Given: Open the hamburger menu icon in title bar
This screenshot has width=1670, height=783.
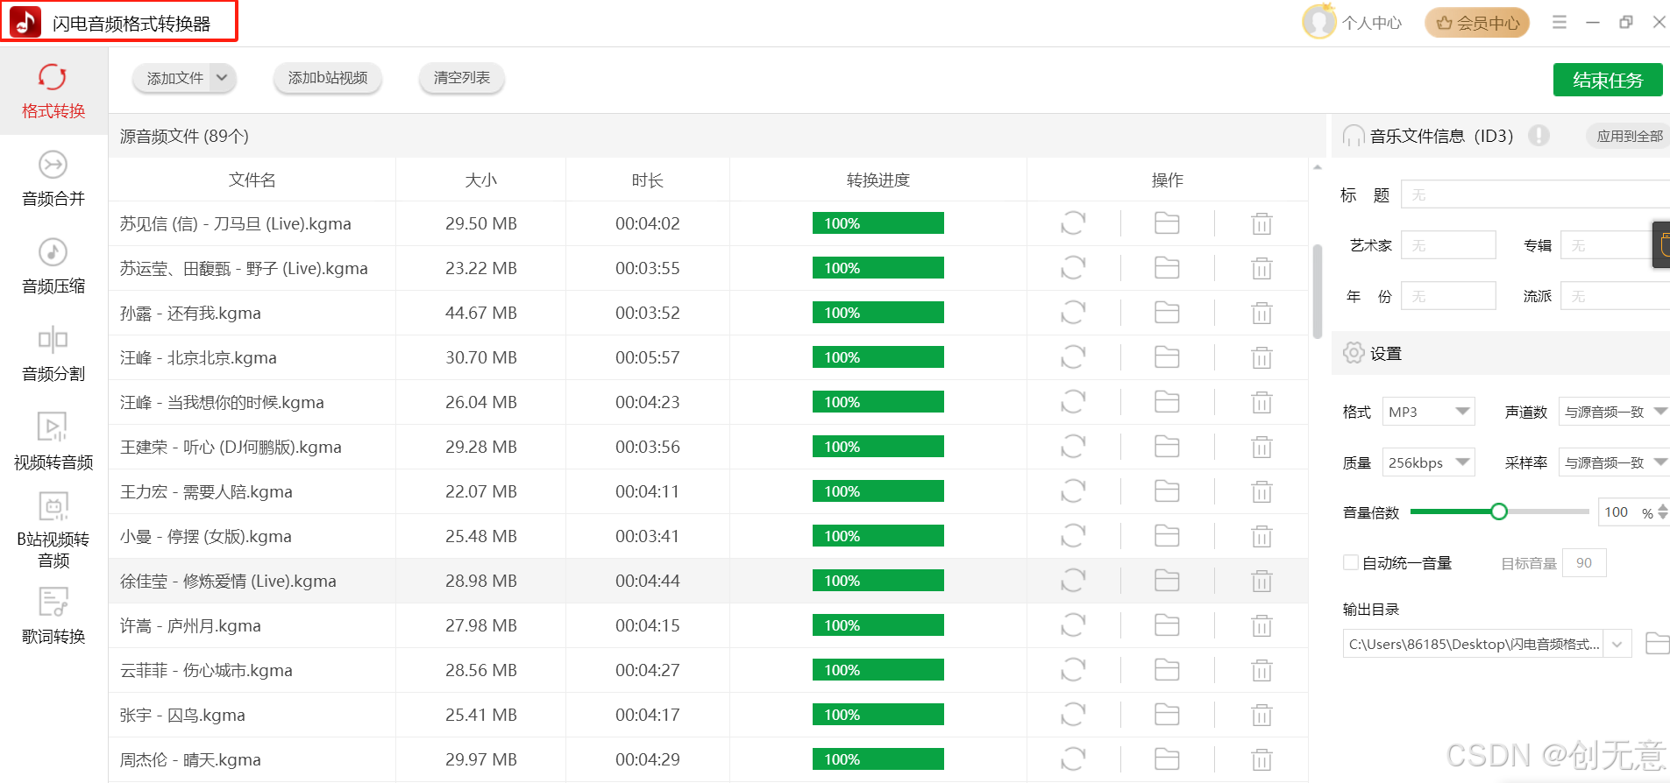Looking at the screenshot, I should pyautogui.click(x=1560, y=22).
